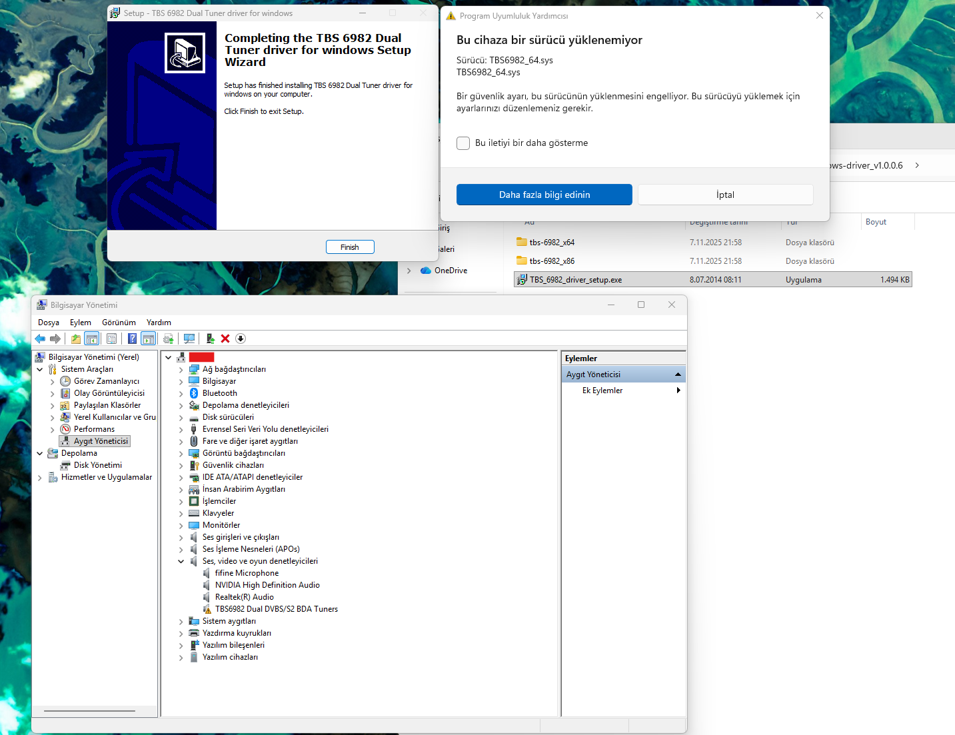Click the tbs-6982_x64 folder icon in File Explorer
Screen dimensions: 955x735
(x=522, y=242)
